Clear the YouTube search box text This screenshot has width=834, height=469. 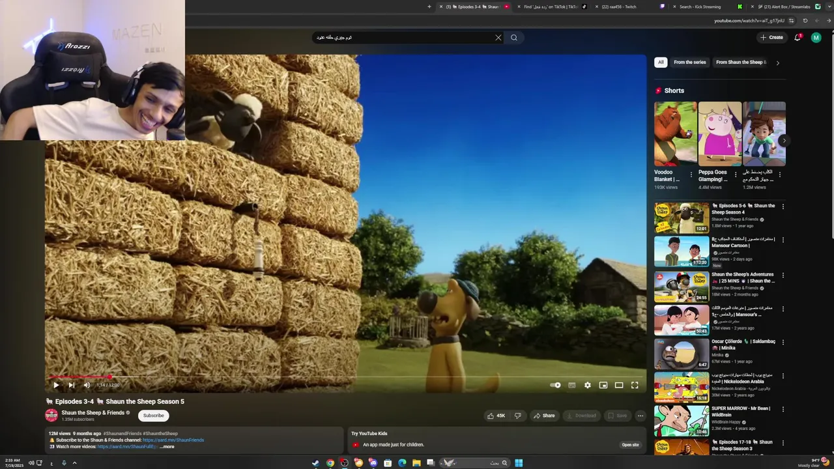point(498,38)
